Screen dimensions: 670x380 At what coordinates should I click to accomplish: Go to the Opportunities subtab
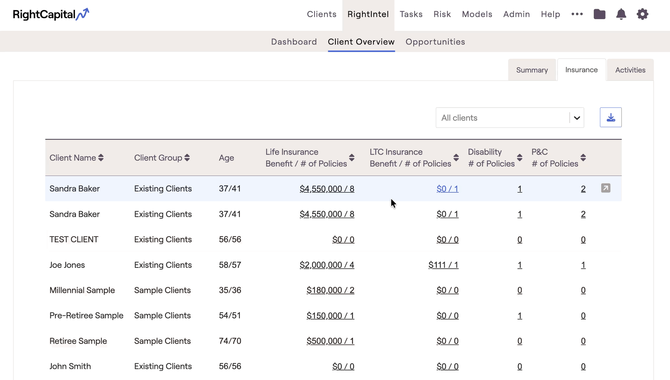coord(435,42)
